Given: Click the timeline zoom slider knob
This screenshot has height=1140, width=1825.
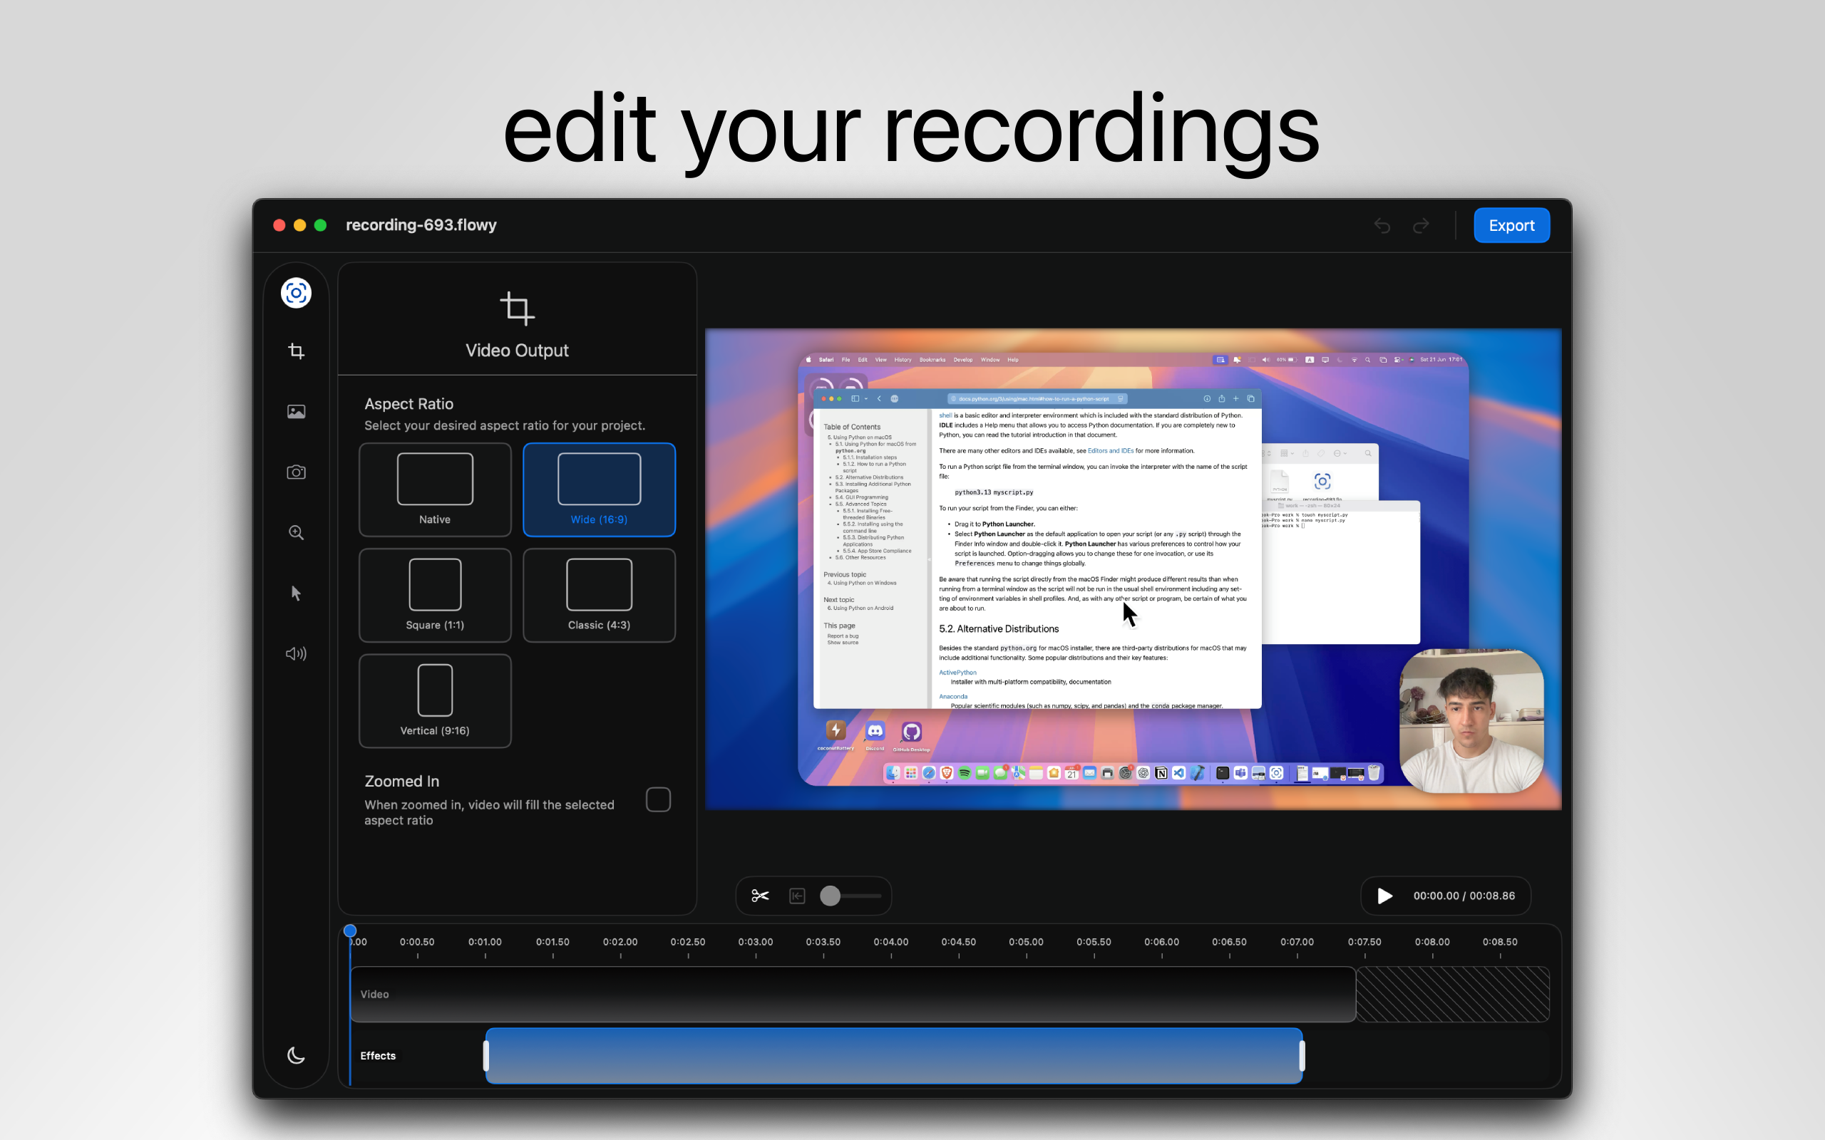Looking at the screenshot, I should coord(830,896).
